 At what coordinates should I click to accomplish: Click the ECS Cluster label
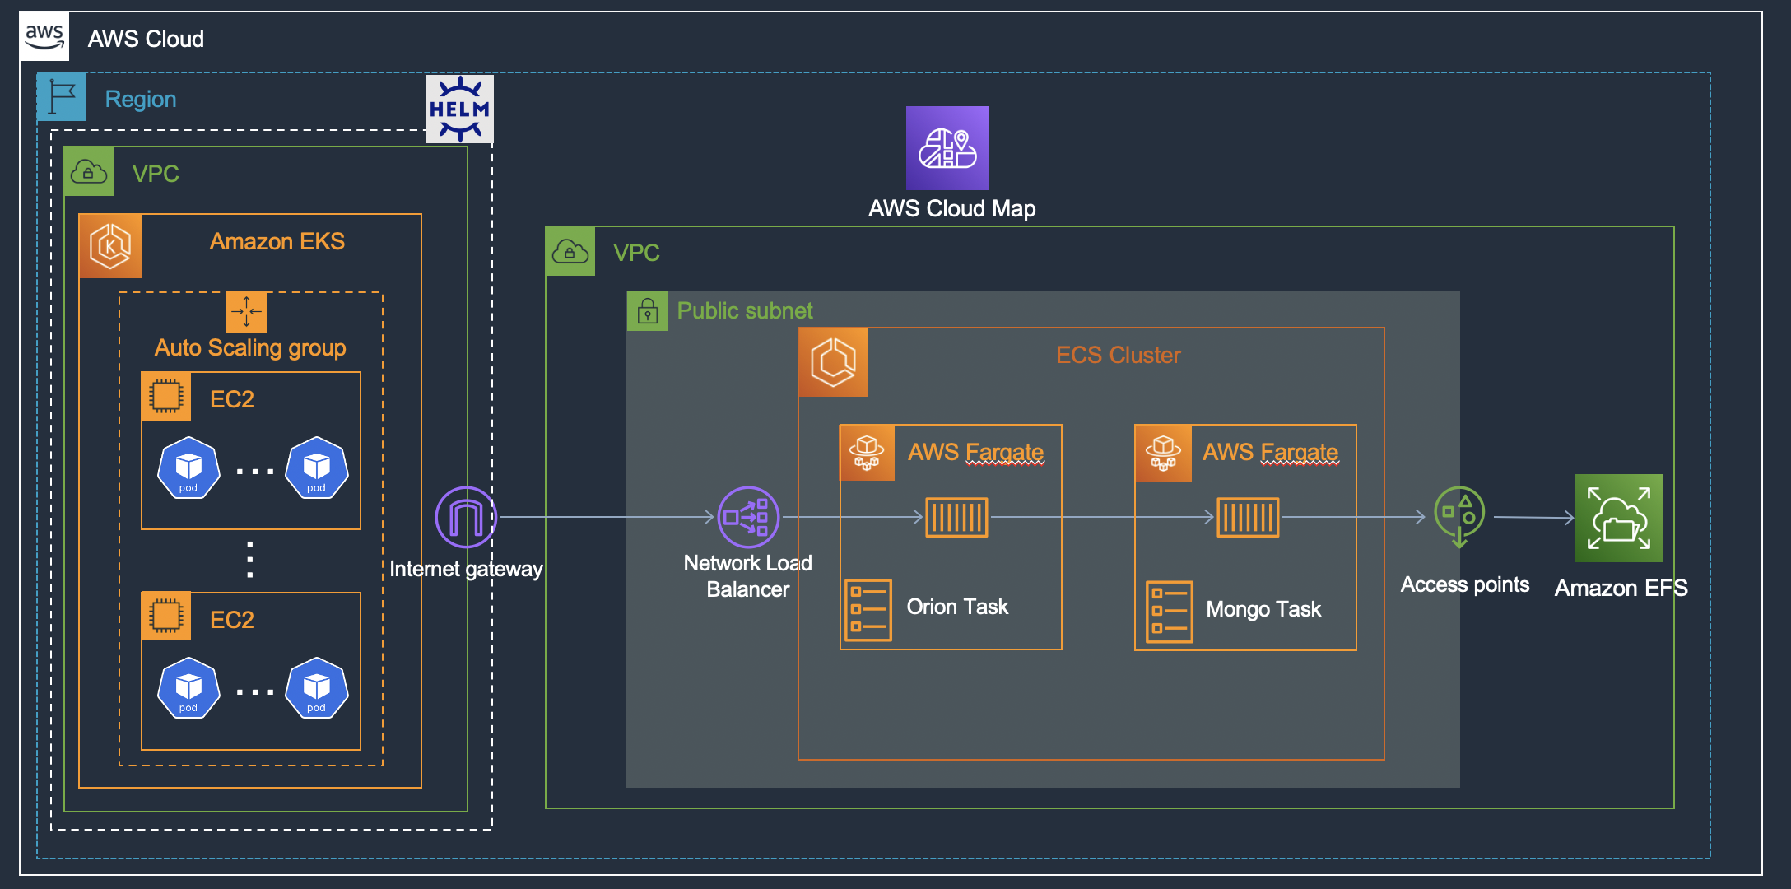pos(1119,355)
